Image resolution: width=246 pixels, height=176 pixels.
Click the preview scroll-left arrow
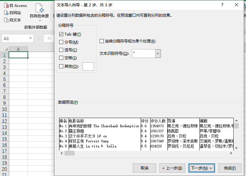pyautogui.click(x=62, y=153)
